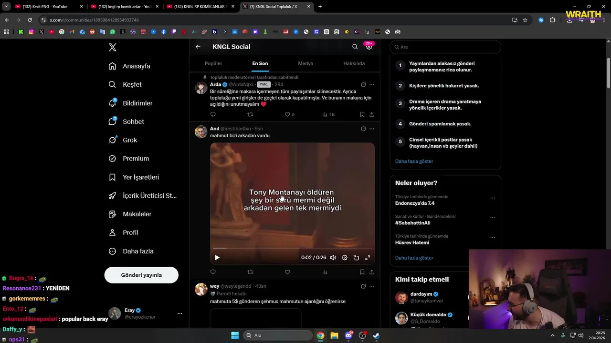Open Sohbet messages

[x=126, y=121]
